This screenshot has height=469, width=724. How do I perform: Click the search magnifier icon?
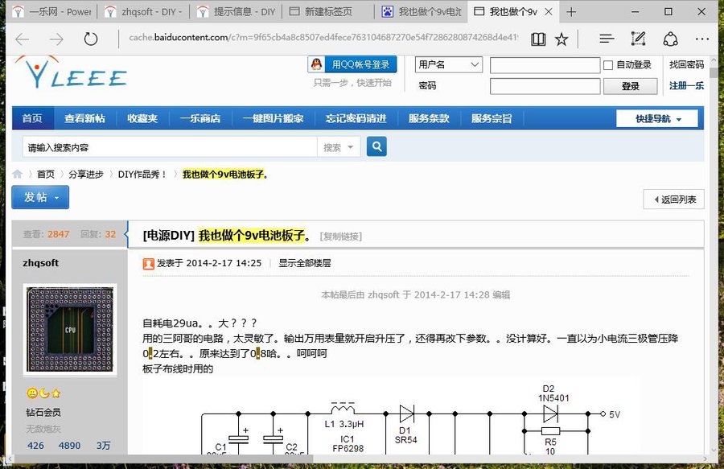(376, 146)
